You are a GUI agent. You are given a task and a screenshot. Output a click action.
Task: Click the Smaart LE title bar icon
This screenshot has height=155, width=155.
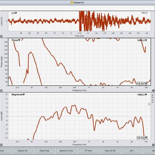(72, 2)
